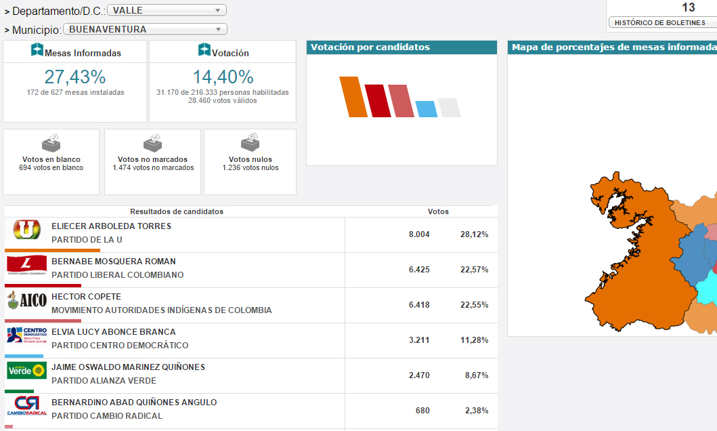Click the Mesas Informadas icon
717x431 pixels.
pos(37,51)
